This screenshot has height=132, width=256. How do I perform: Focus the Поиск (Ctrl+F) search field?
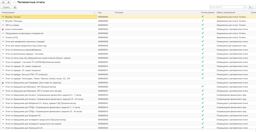(227, 7)
